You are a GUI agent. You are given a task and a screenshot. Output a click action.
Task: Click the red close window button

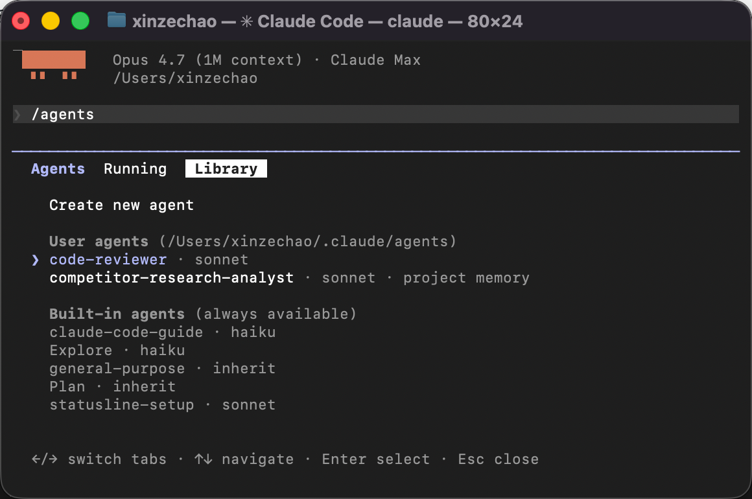coord(21,21)
